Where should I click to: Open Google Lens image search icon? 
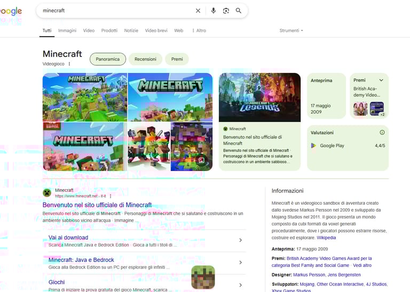(x=226, y=11)
